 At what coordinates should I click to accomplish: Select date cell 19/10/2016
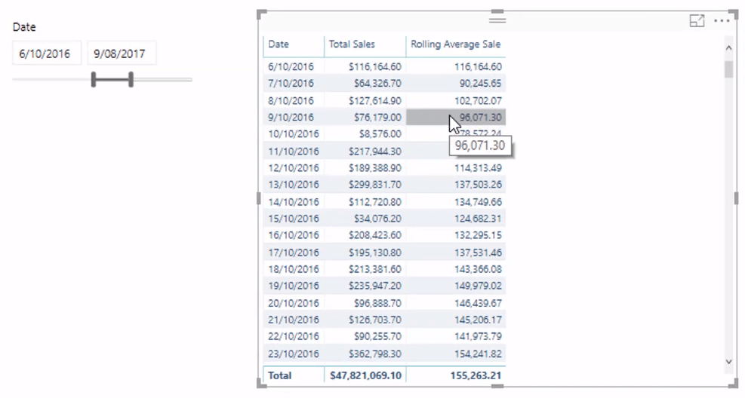[x=294, y=286]
